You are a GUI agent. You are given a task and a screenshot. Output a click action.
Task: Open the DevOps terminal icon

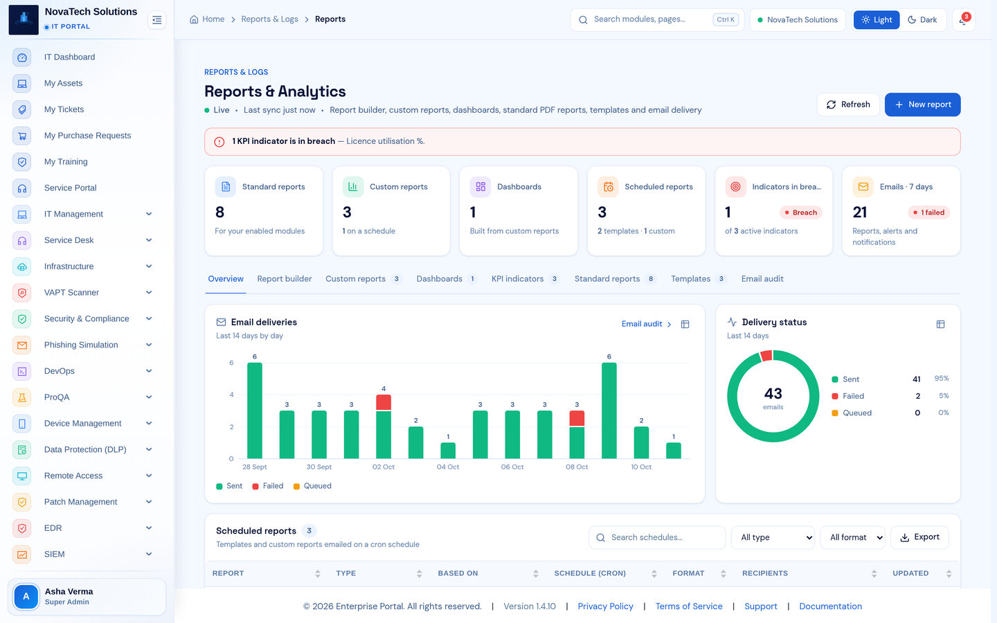point(22,371)
